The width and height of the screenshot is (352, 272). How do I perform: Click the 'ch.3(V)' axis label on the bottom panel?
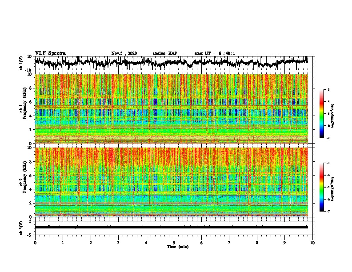pyautogui.click(x=21, y=228)
